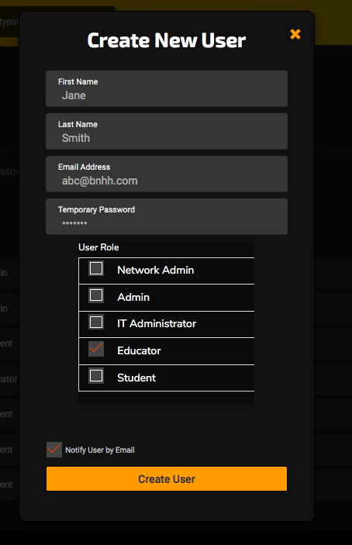Click the Last Name field containing Smith
The width and height of the screenshot is (352, 545).
[x=167, y=131]
